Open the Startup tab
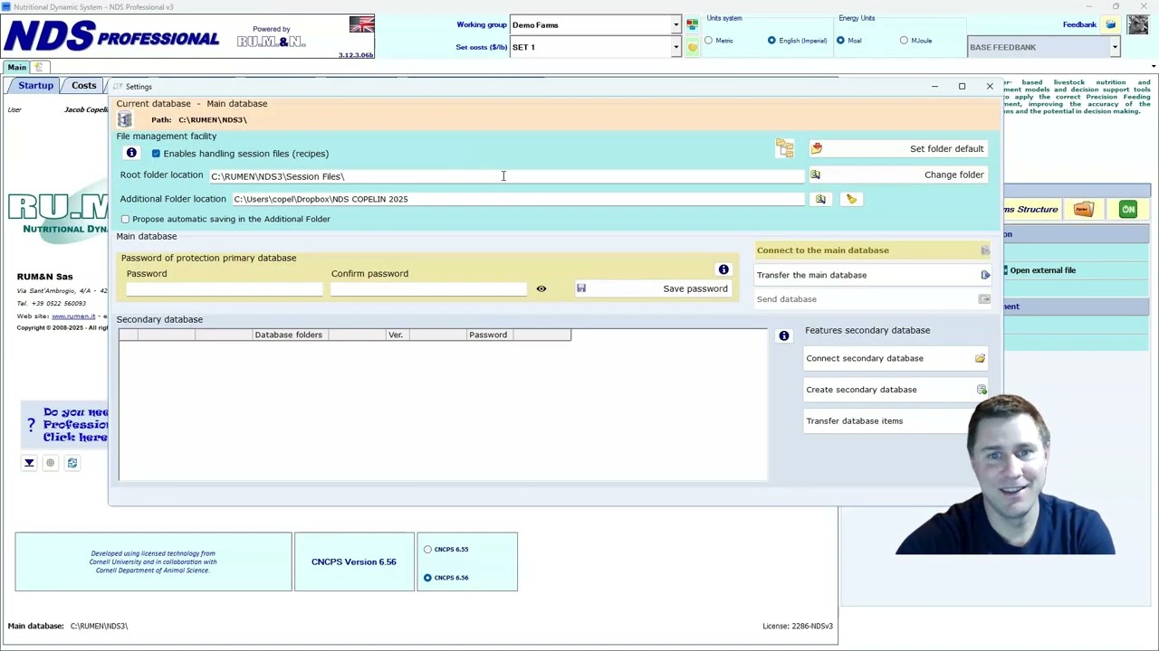Viewport: 1159px width, 651px height. coord(36,86)
